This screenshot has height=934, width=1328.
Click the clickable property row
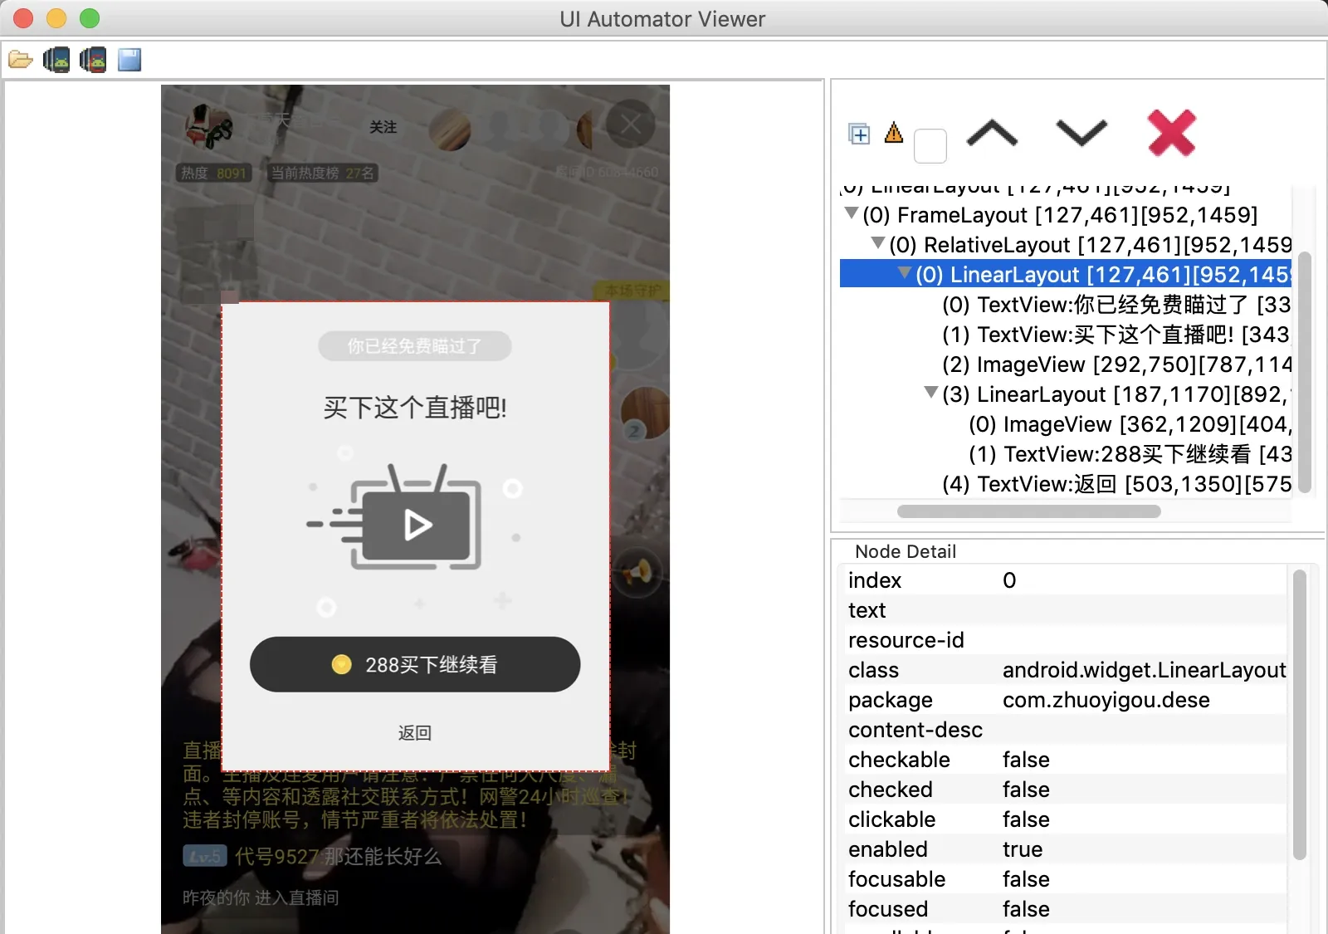tap(1066, 819)
